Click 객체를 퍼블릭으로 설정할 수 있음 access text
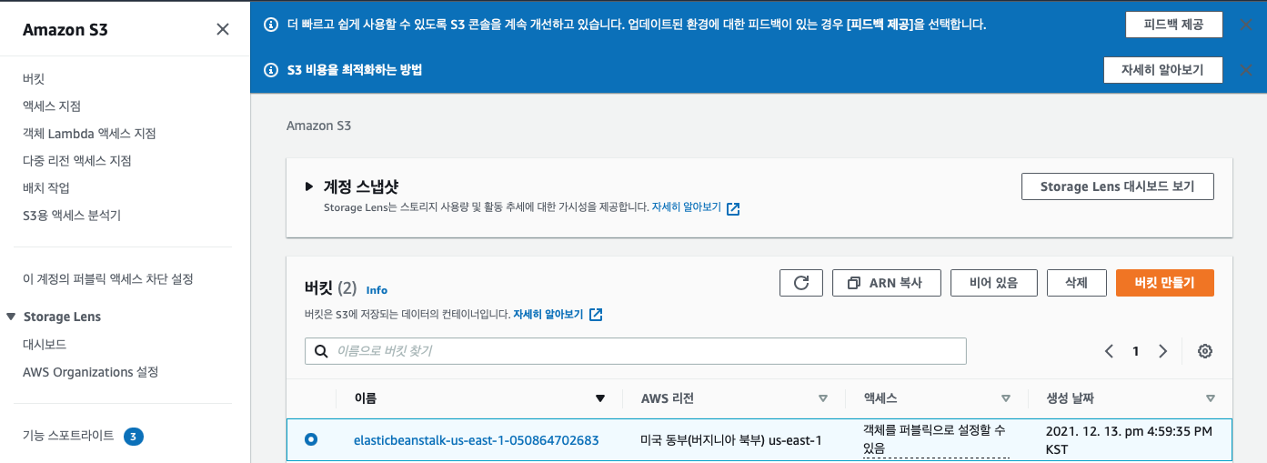This screenshot has width=1267, height=463. click(936, 440)
